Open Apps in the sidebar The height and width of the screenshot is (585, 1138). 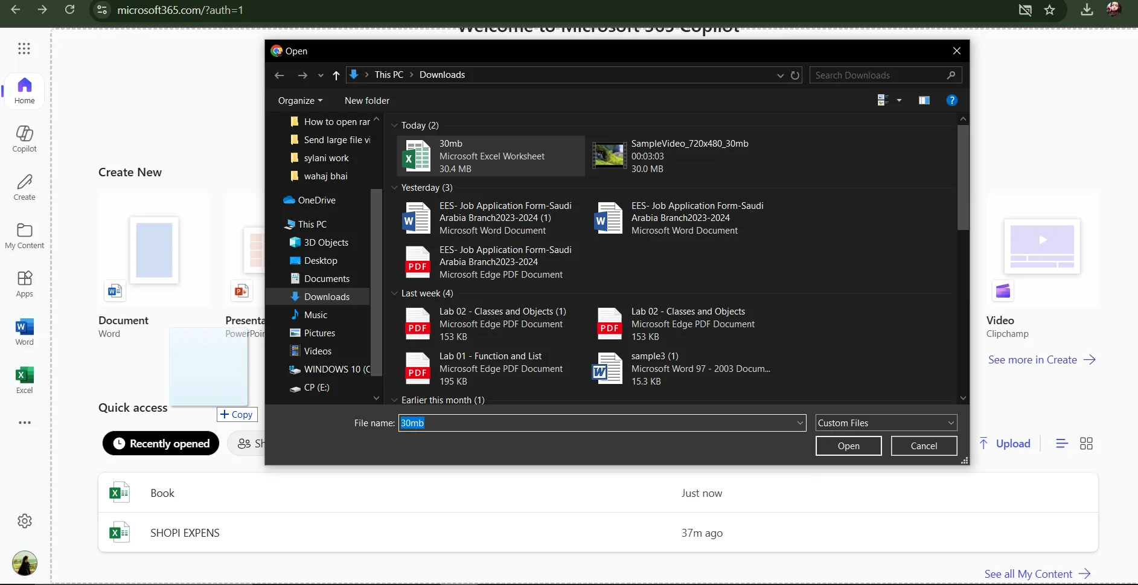point(25,284)
